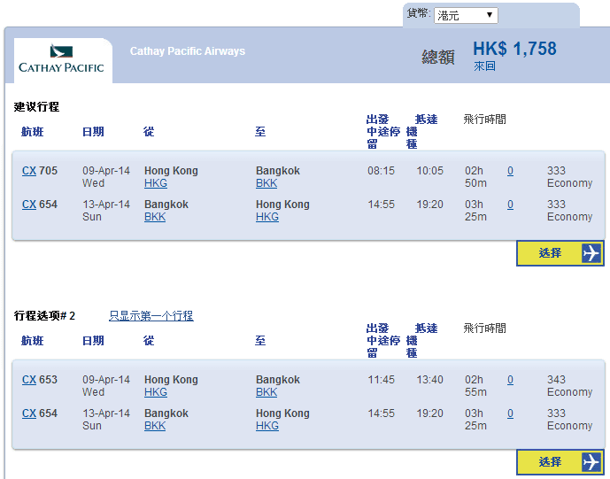Click HKG destination link in option 2 return
The width and height of the screenshot is (610, 479).
pyautogui.click(x=267, y=426)
